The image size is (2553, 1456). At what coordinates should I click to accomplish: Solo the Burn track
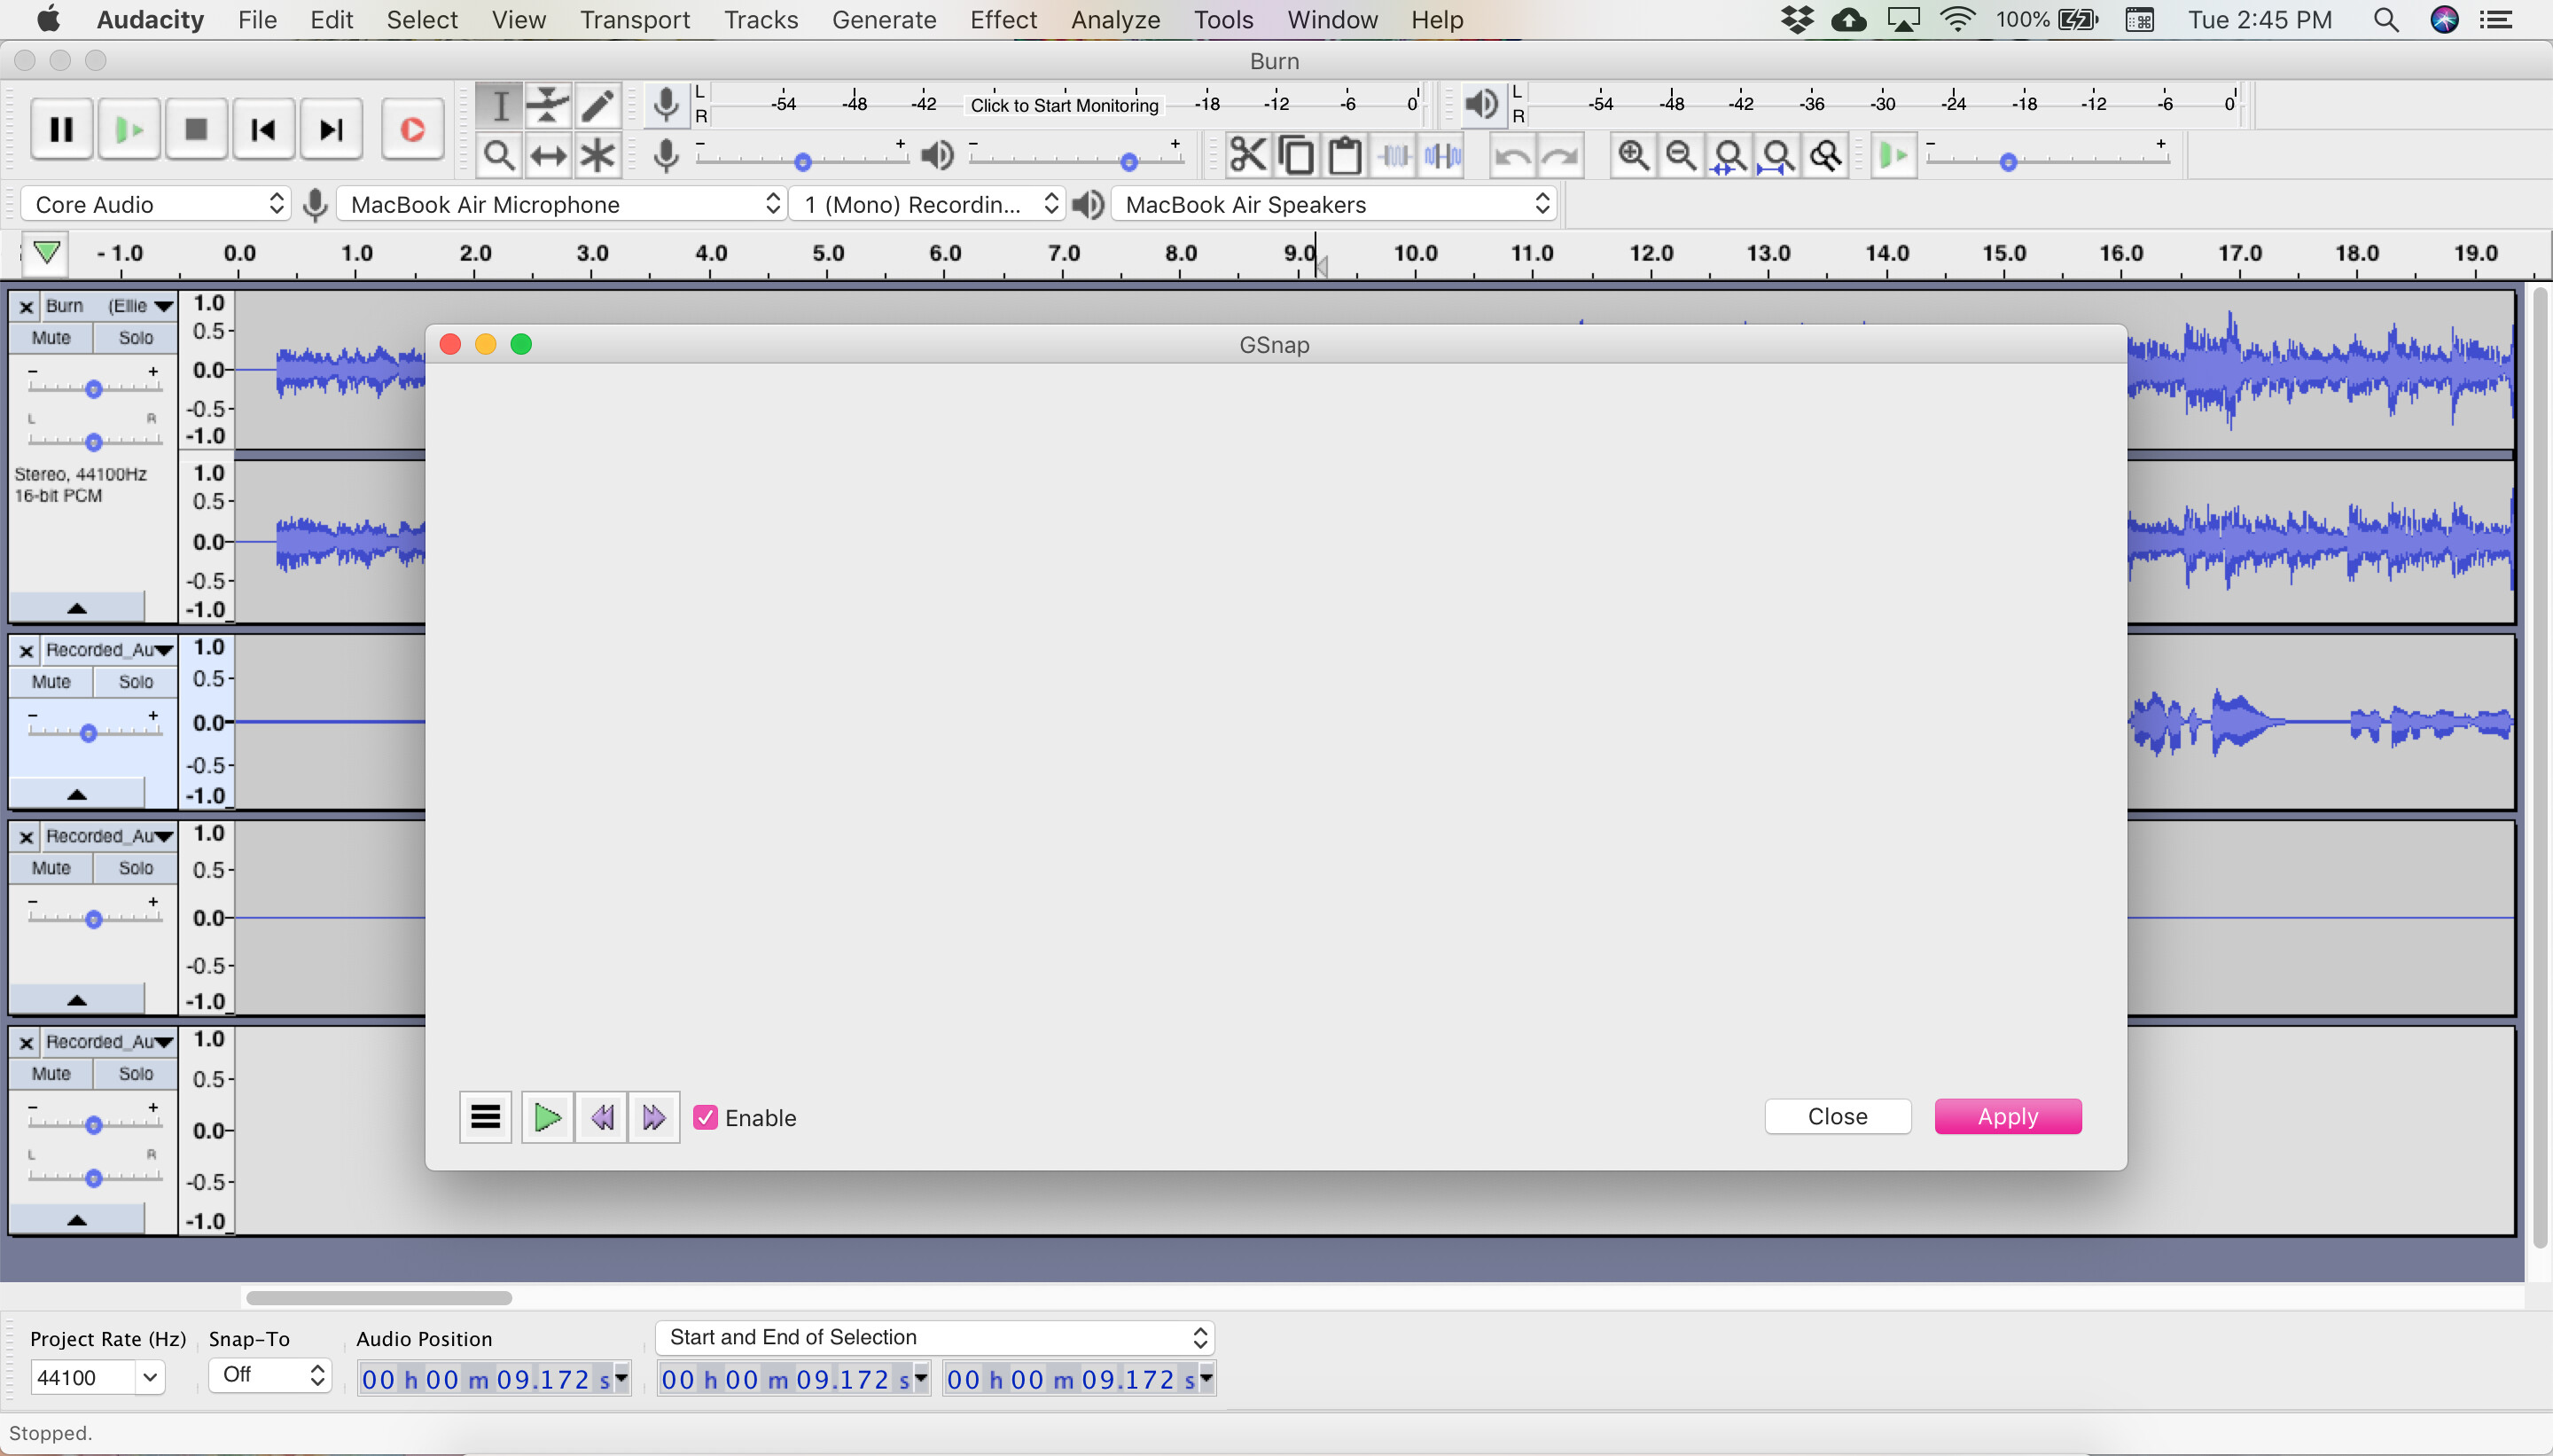click(136, 338)
